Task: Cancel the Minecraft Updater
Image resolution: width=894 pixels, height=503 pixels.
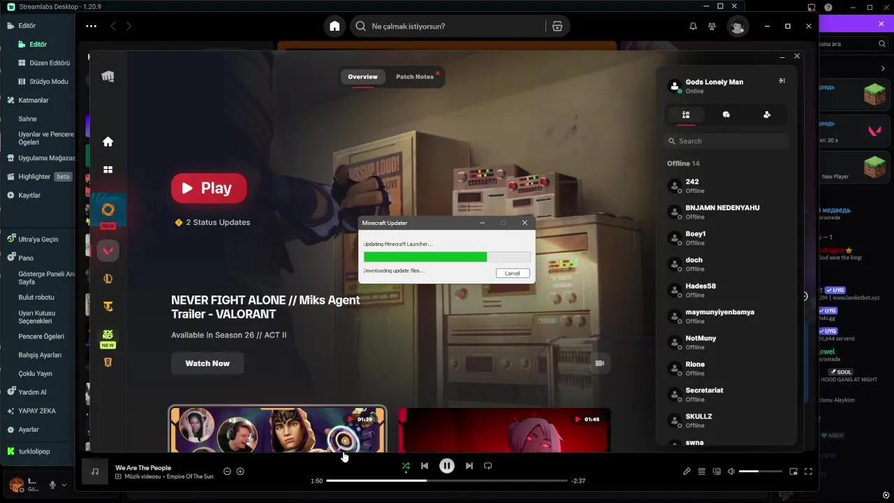Action: tap(513, 273)
